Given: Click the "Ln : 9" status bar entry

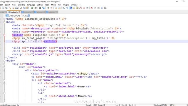Looking at the screenshot, I should coord(117,105).
